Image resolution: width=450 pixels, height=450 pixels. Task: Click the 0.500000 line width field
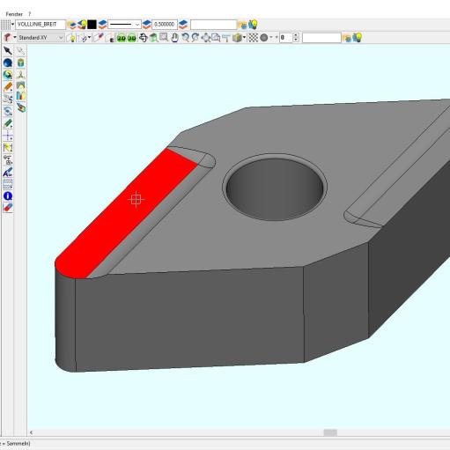165,25
